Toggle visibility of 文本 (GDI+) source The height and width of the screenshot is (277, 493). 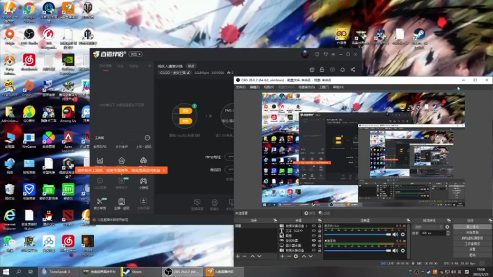tap(314, 230)
